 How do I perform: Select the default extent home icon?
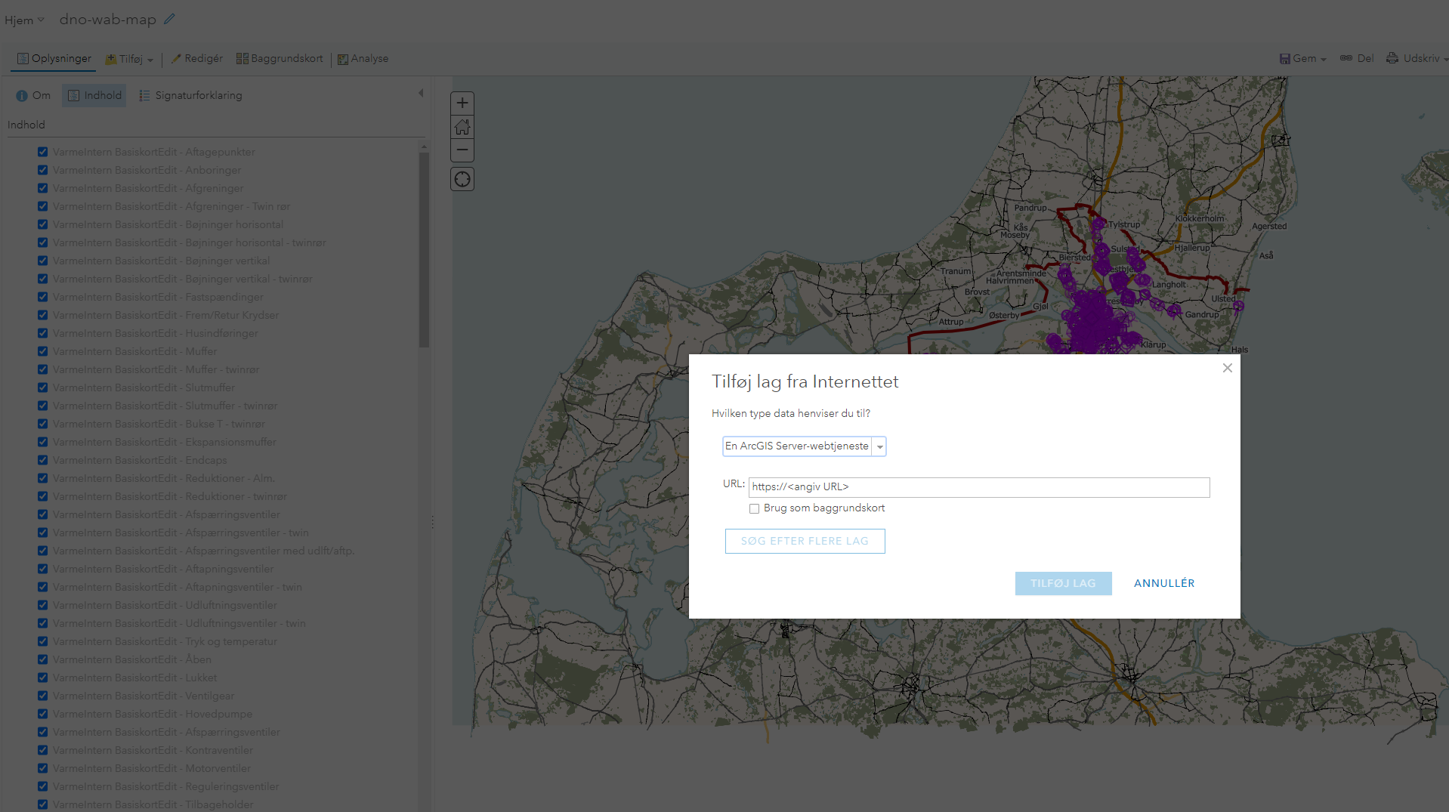(462, 127)
